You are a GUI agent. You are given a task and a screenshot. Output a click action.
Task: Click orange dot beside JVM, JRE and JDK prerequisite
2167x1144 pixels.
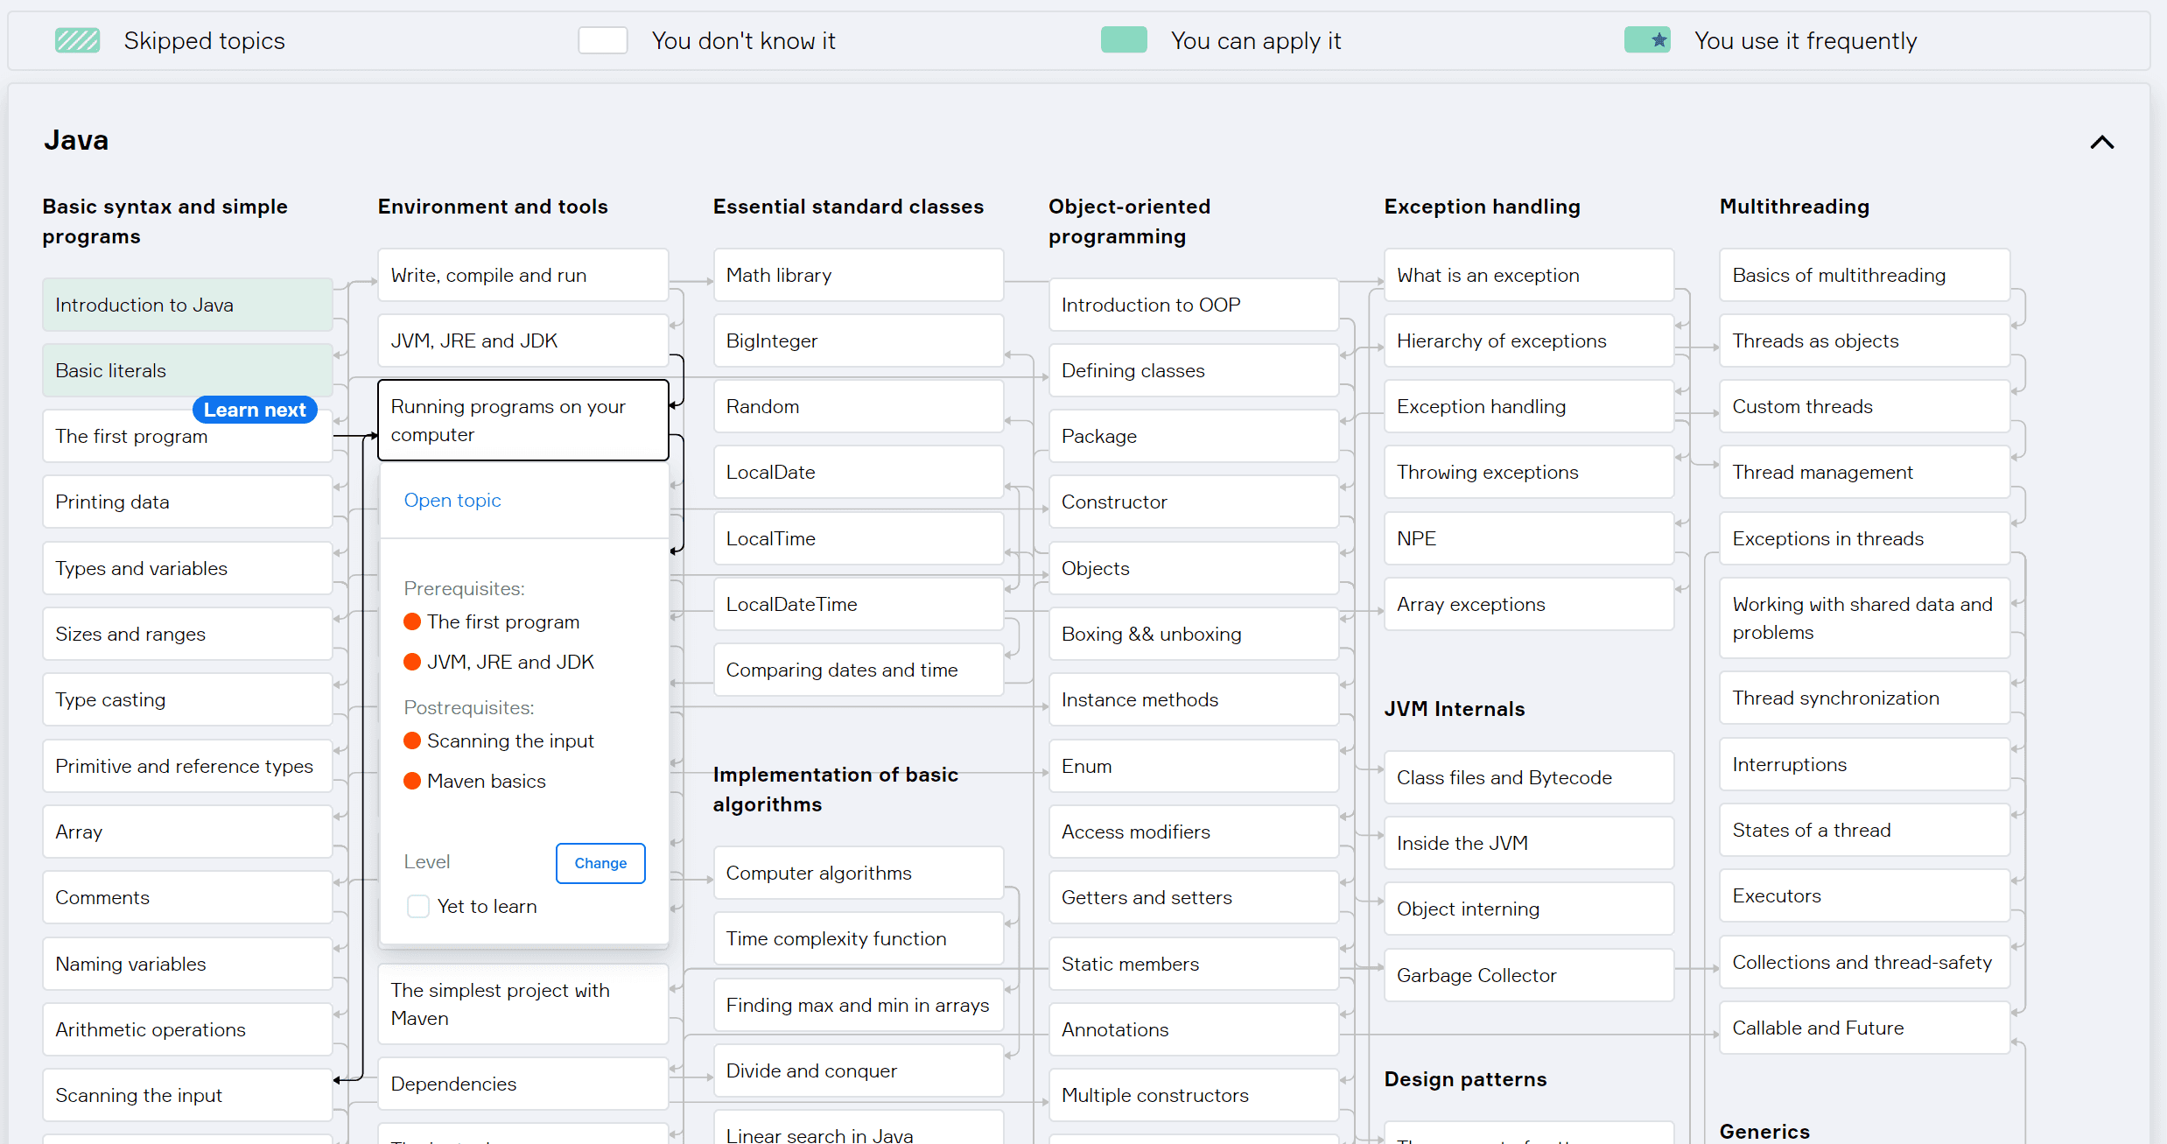[412, 662]
